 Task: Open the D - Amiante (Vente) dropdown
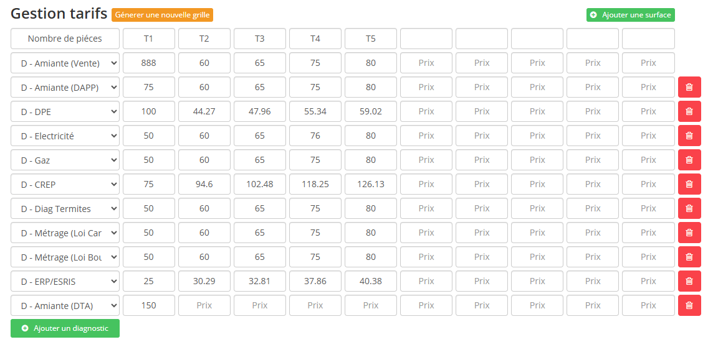[65, 63]
